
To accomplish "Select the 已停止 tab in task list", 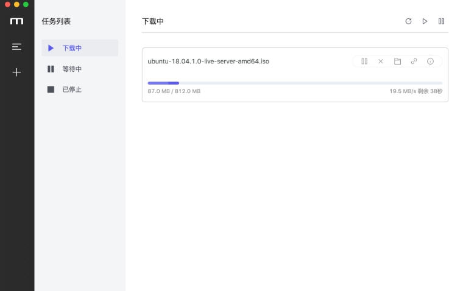I will click(80, 89).
